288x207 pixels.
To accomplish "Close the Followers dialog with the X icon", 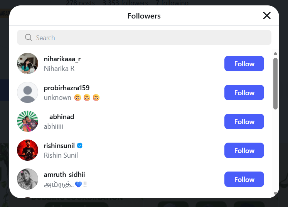I will pyautogui.click(x=267, y=16).
